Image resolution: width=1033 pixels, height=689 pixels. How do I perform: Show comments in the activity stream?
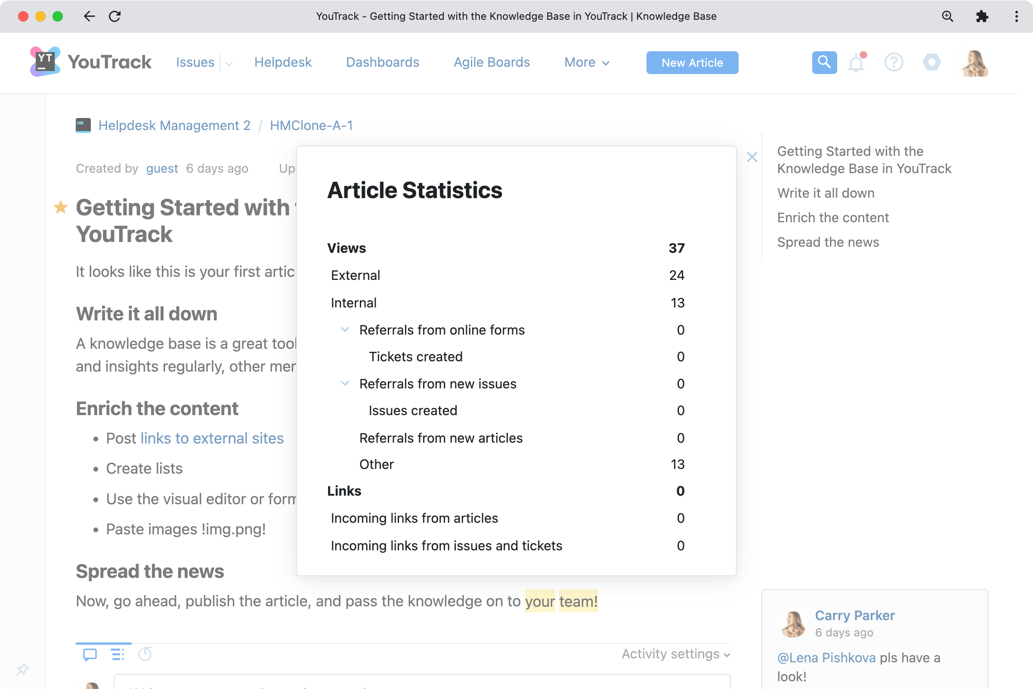click(x=90, y=654)
